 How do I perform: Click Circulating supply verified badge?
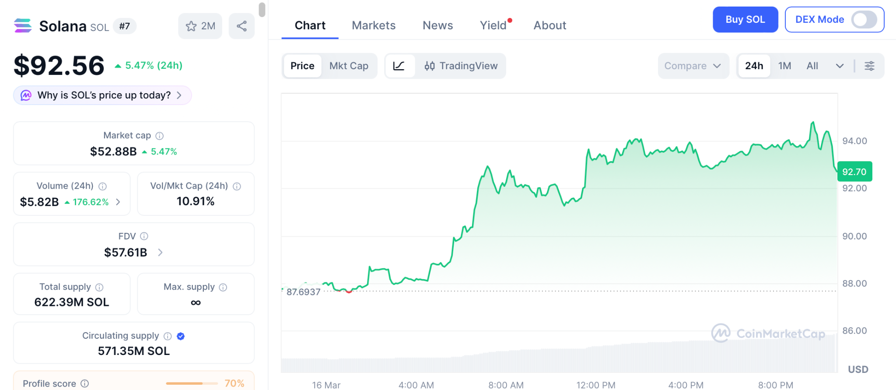181,336
